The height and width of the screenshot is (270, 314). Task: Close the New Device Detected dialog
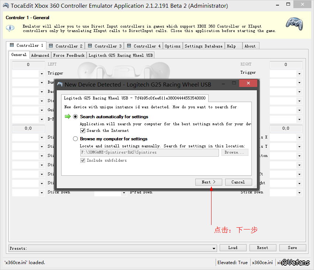[248, 83]
